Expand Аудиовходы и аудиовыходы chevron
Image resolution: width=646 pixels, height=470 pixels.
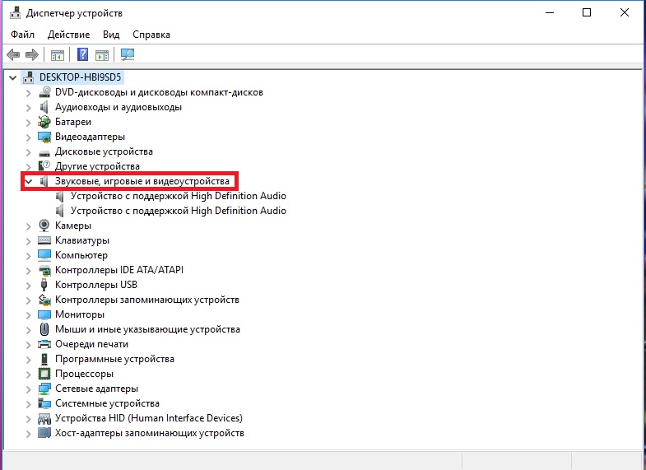[29, 108]
